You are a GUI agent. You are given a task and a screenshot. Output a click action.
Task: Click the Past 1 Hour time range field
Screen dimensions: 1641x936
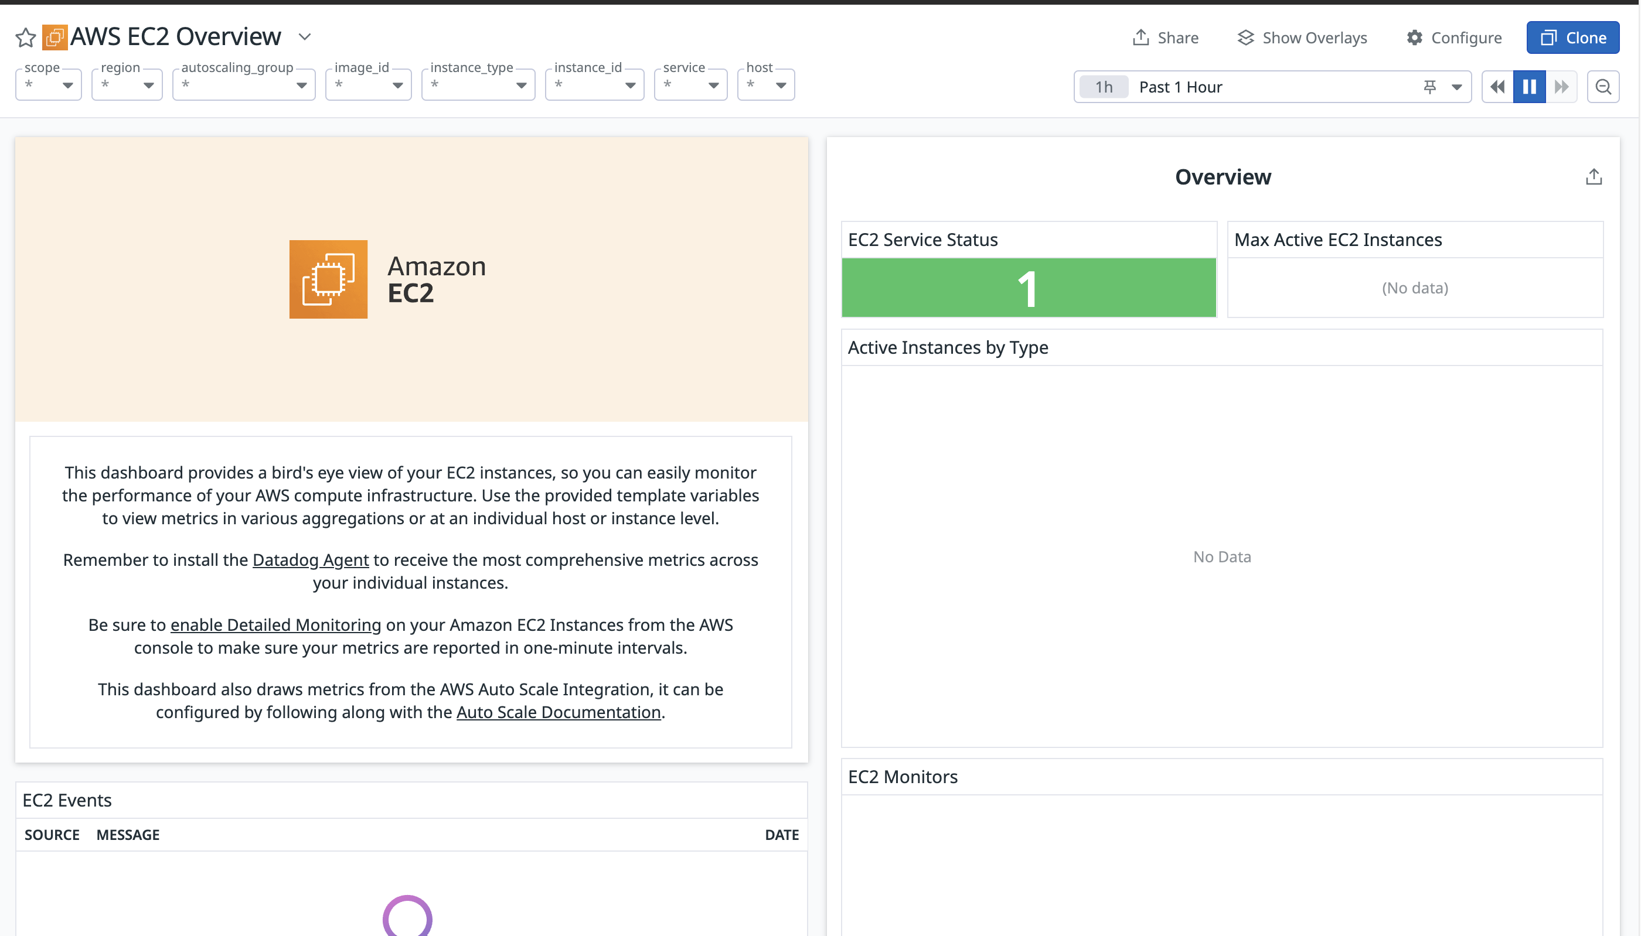[1272, 87]
